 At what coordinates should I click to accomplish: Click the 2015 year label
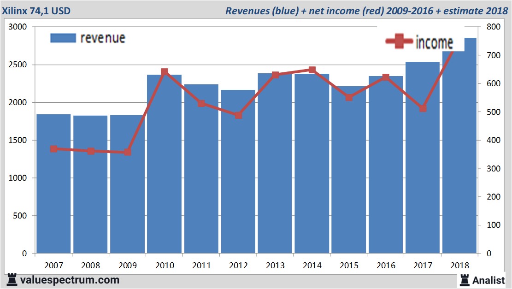pos(349,265)
